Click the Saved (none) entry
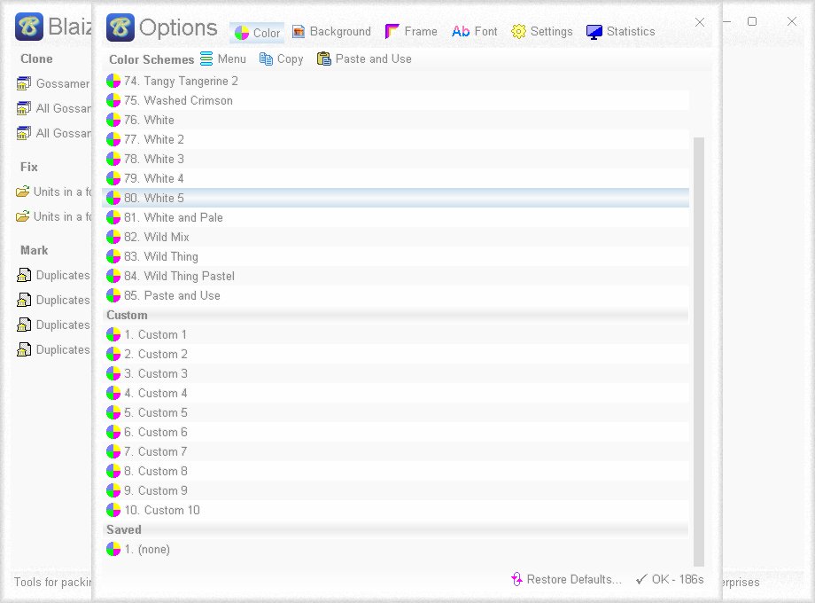Screen dimensions: 815x603 coord(396,550)
